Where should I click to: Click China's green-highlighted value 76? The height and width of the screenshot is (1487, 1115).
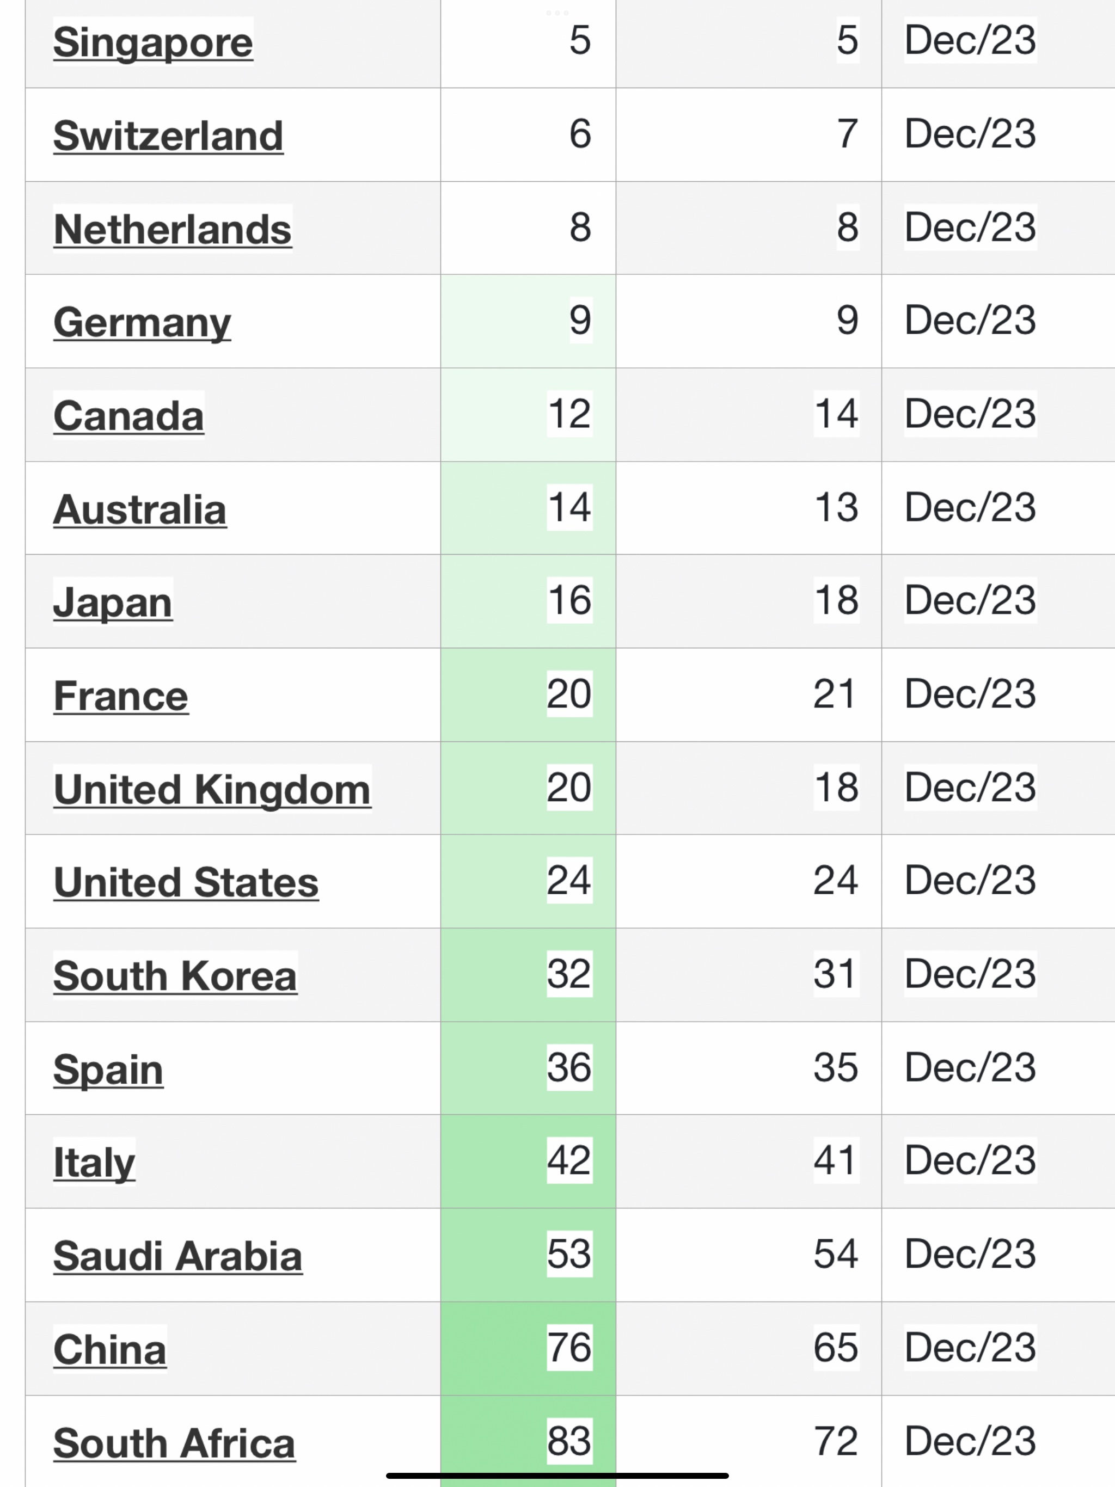tap(569, 1348)
